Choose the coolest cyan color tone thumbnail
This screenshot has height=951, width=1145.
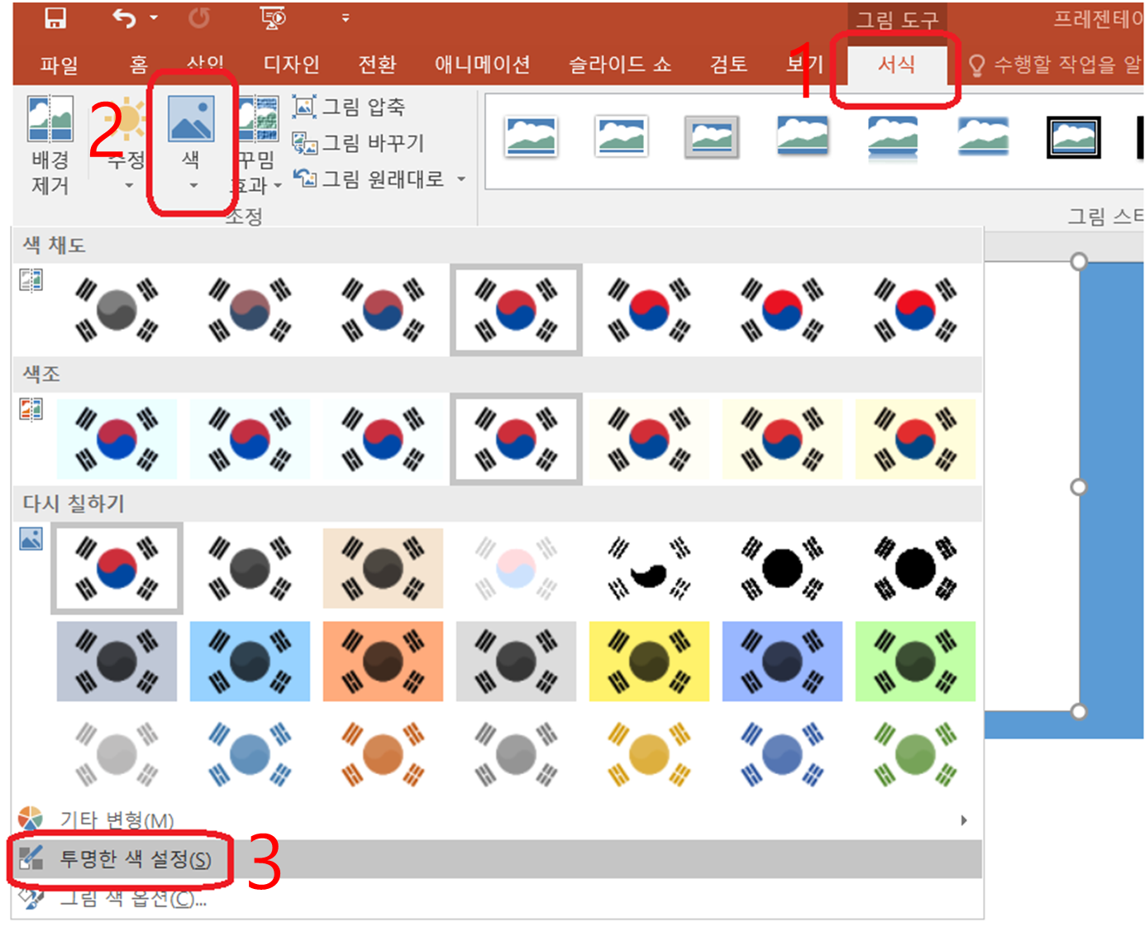(x=117, y=439)
